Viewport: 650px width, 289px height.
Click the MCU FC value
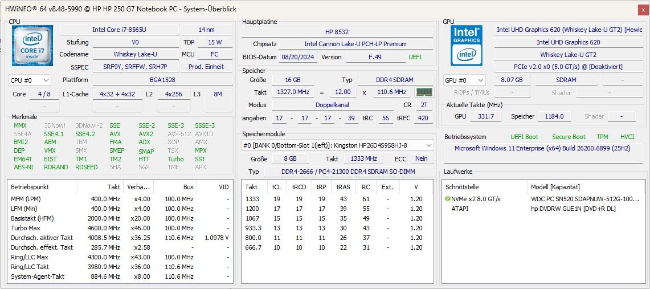coord(215,54)
